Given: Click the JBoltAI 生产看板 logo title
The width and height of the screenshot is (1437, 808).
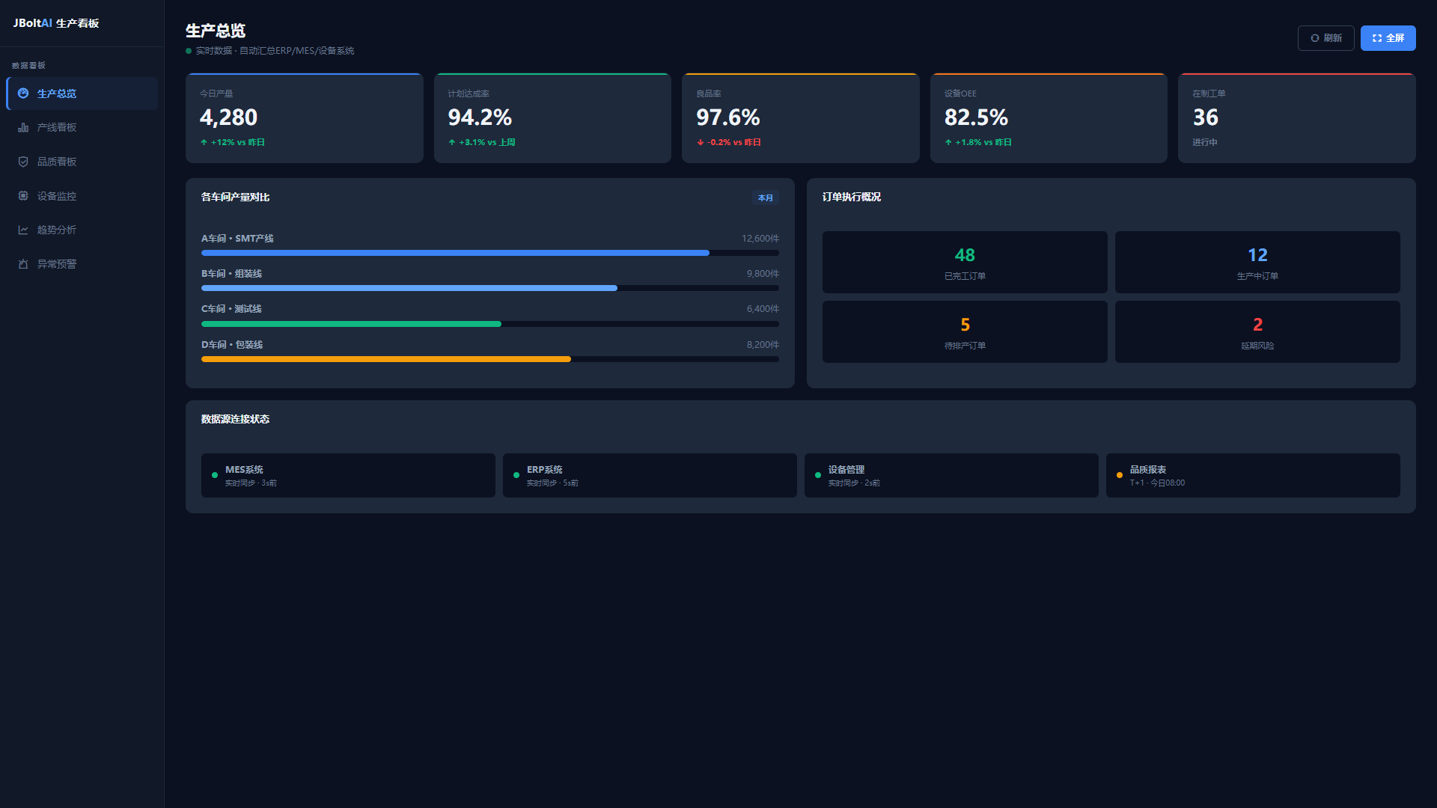Looking at the screenshot, I should tap(56, 23).
